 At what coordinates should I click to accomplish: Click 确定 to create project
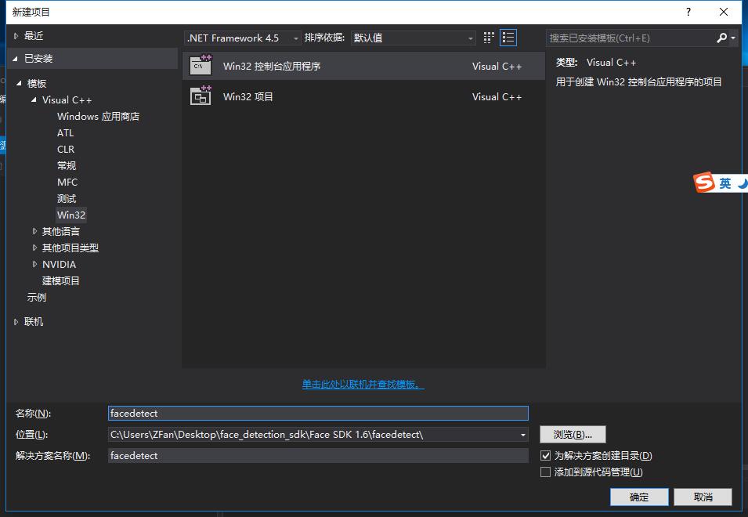tap(639, 497)
